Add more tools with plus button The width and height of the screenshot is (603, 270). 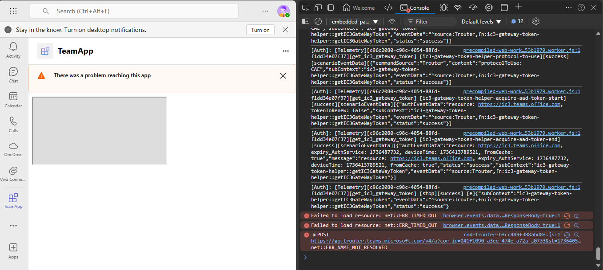point(519,7)
